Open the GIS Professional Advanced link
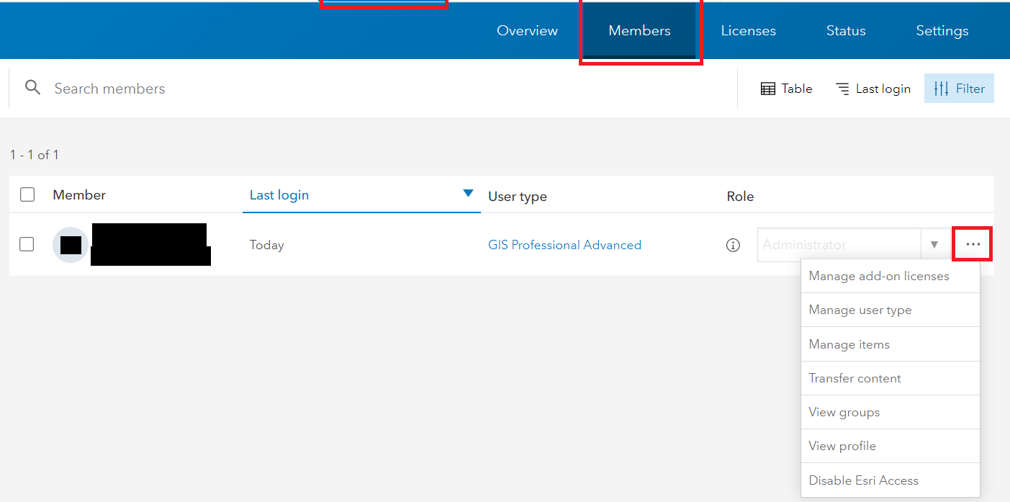This screenshot has width=1010, height=502. [x=564, y=245]
